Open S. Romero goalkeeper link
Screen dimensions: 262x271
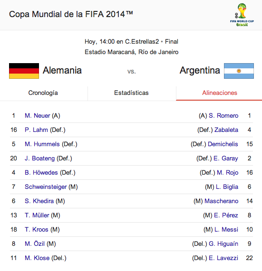(223, 116)
